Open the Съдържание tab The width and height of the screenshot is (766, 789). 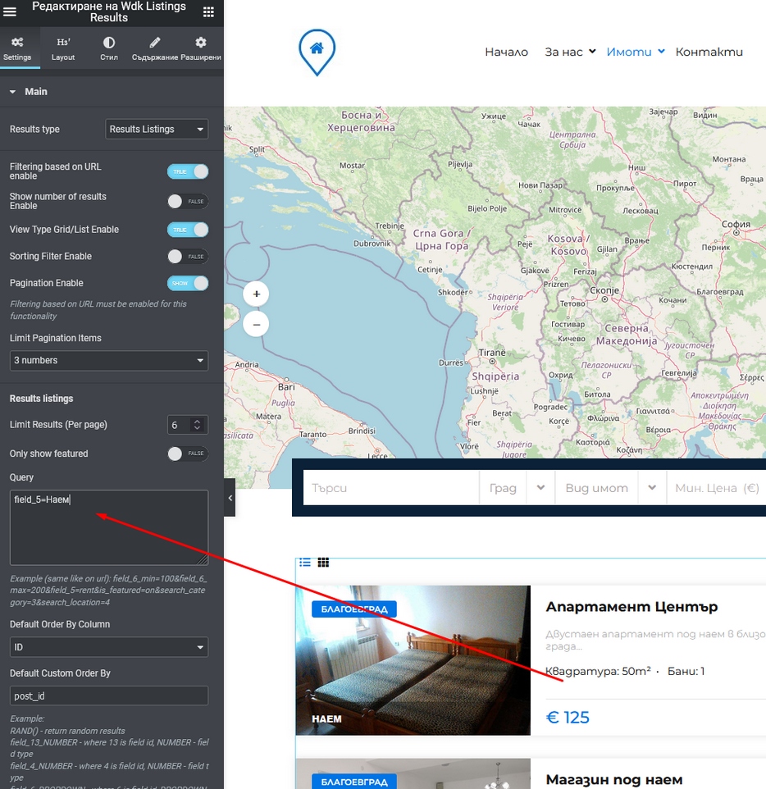point(155,49)
